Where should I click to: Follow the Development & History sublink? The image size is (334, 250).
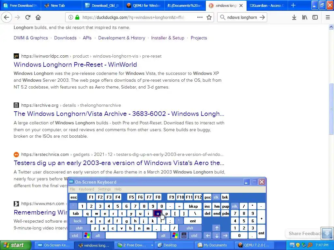122,38
